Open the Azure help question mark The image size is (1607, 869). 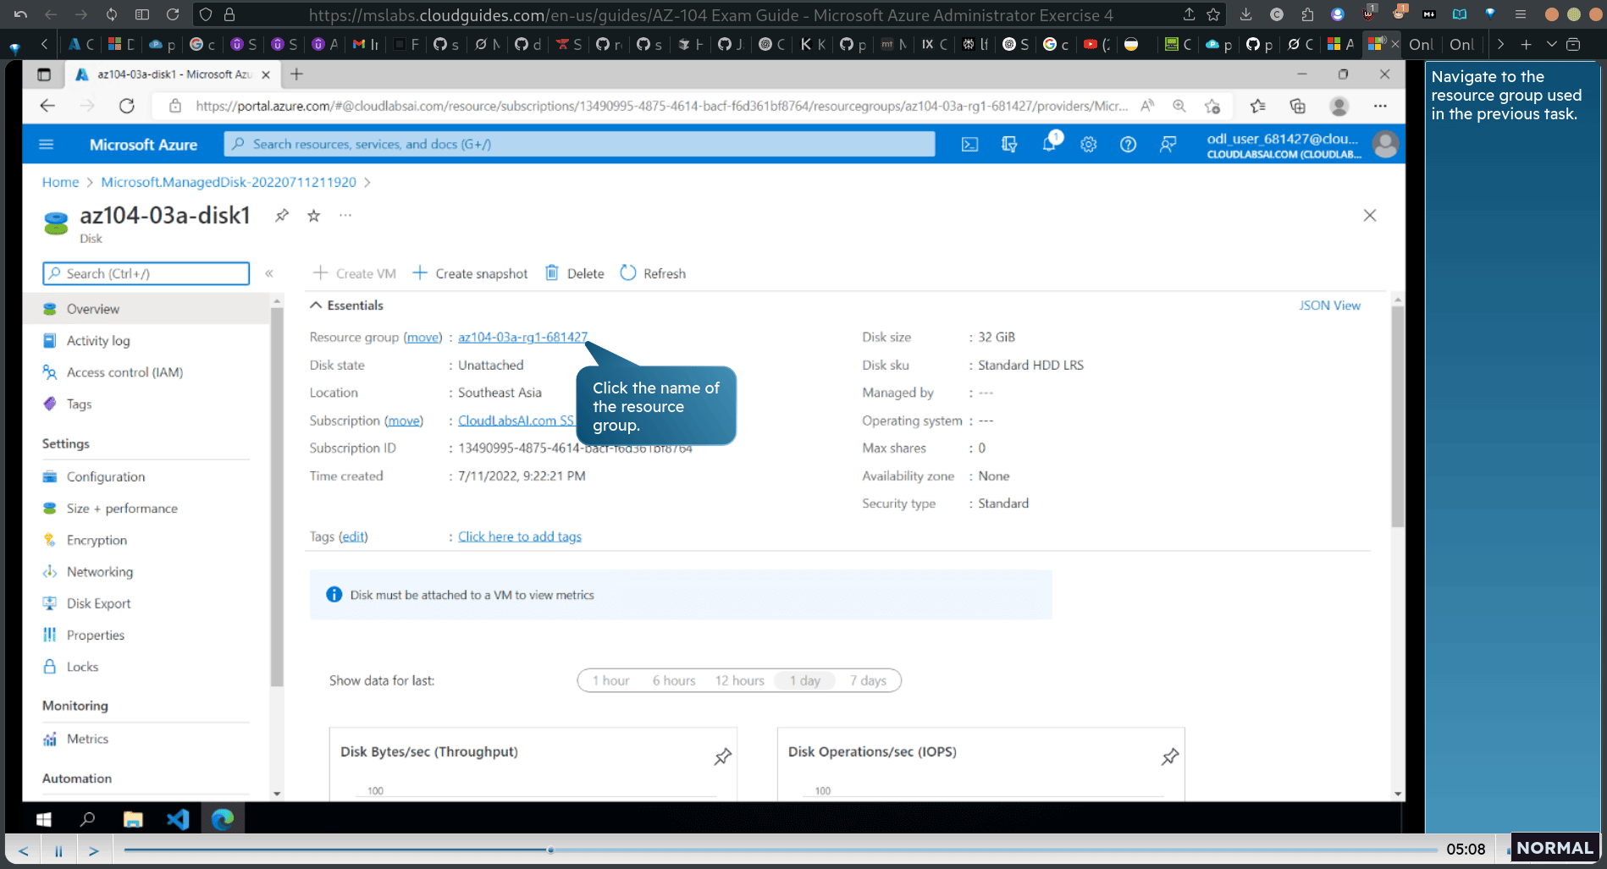point(1128,145)
